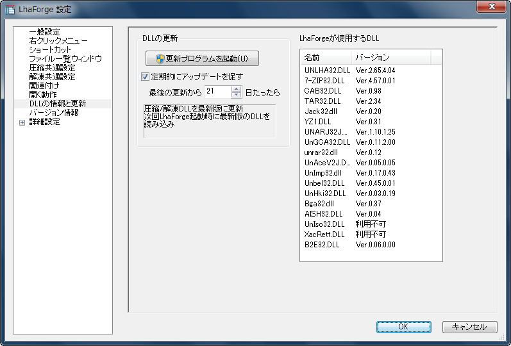Open the 右クリックメニュー settings page
This screenshot has width=511, height=346.
pyautogui.click(x=58, y=41)
